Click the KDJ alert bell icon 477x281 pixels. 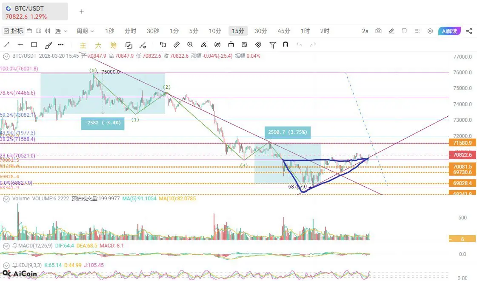pos(14,265)
